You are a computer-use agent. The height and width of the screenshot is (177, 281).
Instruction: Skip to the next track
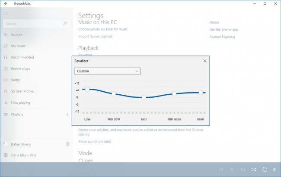click(243, 170)
